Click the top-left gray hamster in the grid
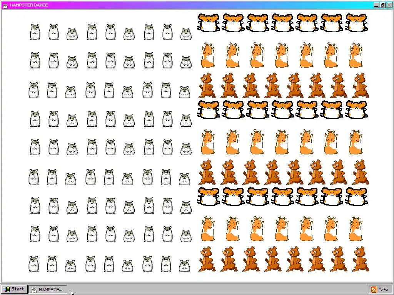The height and width of the screenshot is (295, 394). pyautogui.click(x=35, y=32)
